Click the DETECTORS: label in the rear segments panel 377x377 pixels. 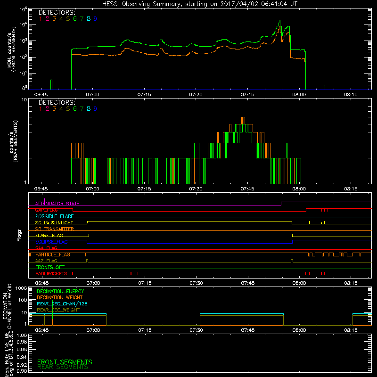57,102
